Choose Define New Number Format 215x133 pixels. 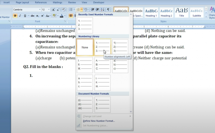pyautogui.click(x=99, y=121)
